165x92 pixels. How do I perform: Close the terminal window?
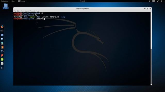click(x=150, y=9)
